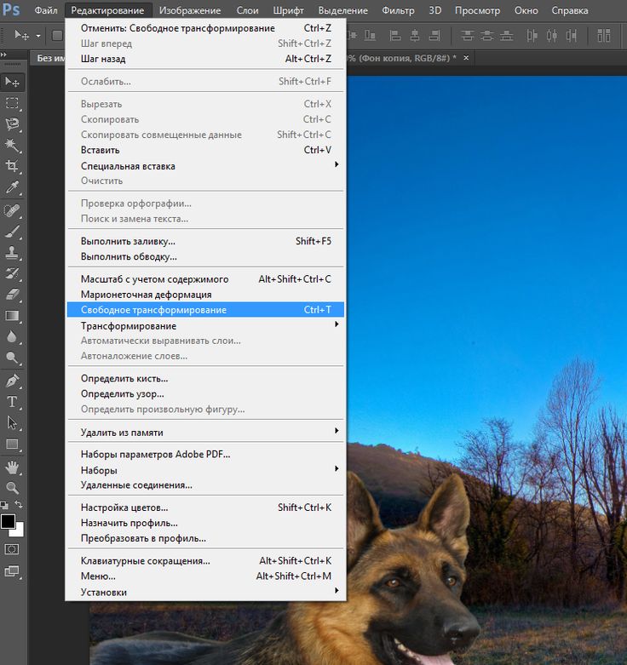
Task: Toggle Quick Mask mode in toolbar
Action: 12,549
